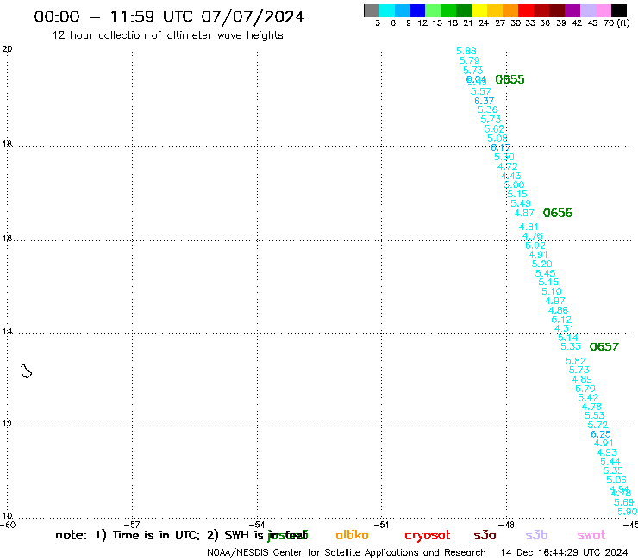Click the wave height value 4.72
The image size is (638, 560).
click(x=508, y=166)
